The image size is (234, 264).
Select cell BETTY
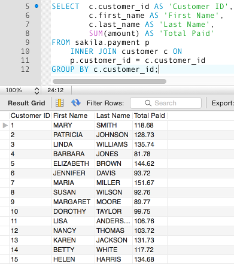(x=73, y=250)
